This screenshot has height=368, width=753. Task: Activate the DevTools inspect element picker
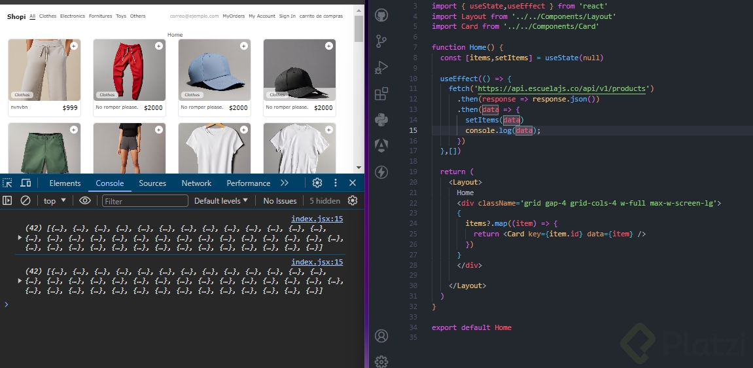click(8, 183)
